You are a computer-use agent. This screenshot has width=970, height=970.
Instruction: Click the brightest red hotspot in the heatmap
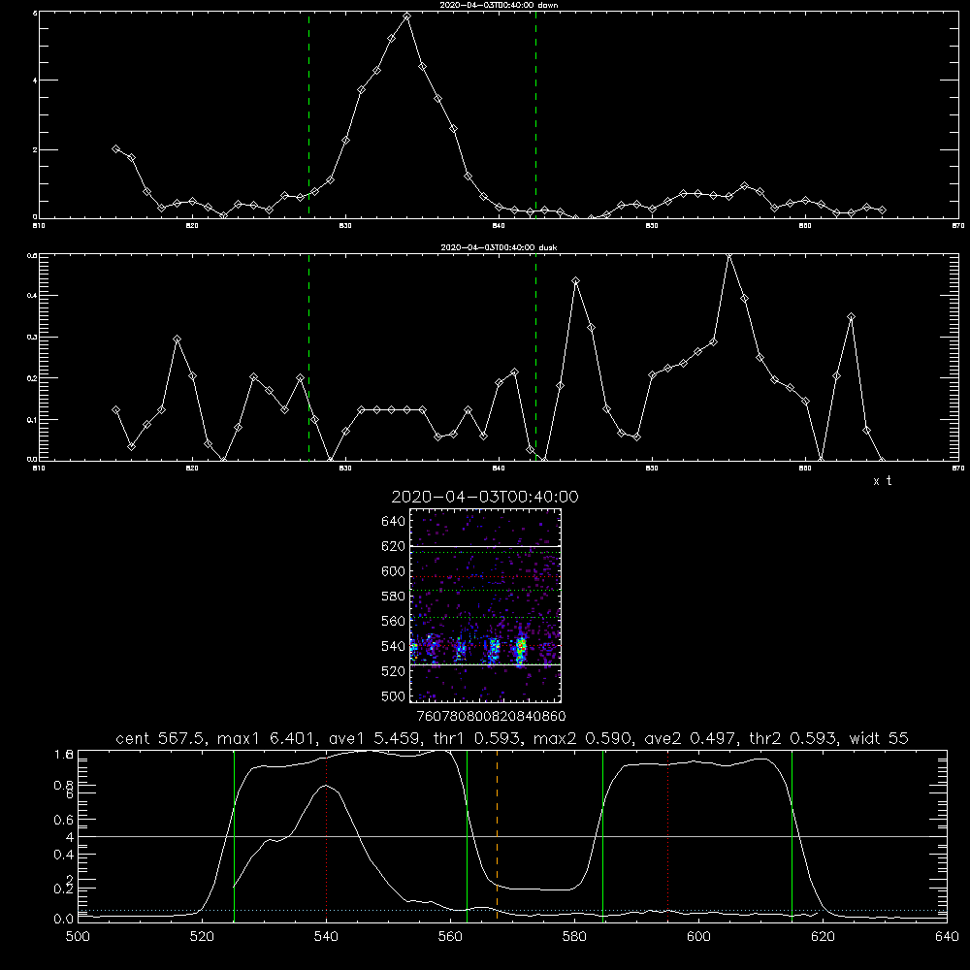click(521, 645)
